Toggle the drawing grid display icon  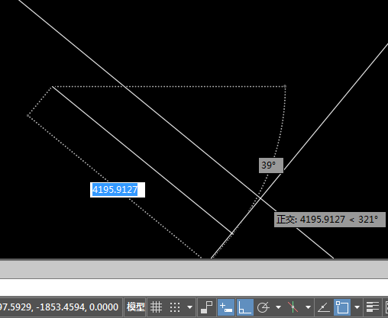tap(156, 307)
